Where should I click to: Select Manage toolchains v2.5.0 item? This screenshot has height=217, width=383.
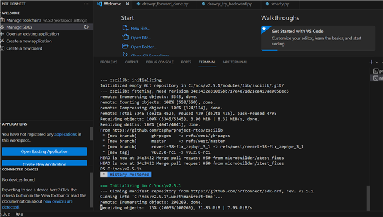47,20
